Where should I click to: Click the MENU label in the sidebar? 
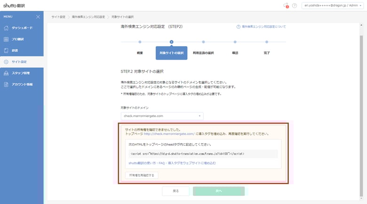(x=8, y=16)
